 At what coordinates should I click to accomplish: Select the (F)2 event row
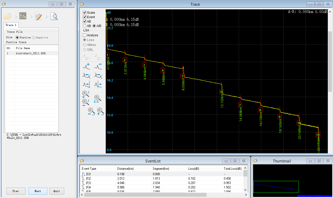tap(162, 178)
